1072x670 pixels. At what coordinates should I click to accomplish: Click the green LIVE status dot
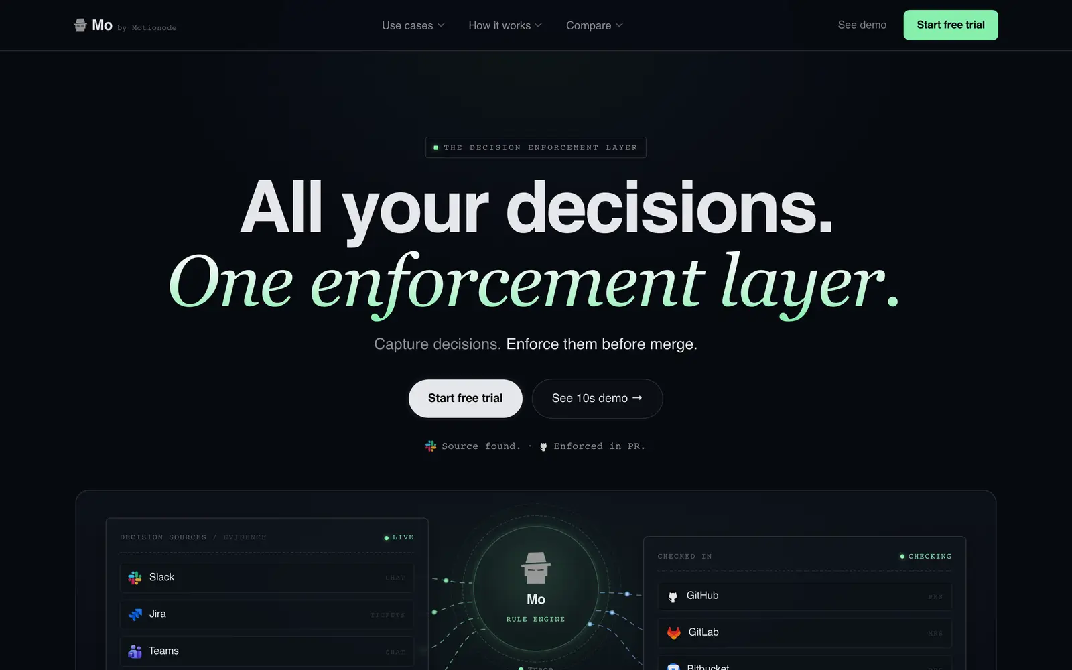pos(387,538)
